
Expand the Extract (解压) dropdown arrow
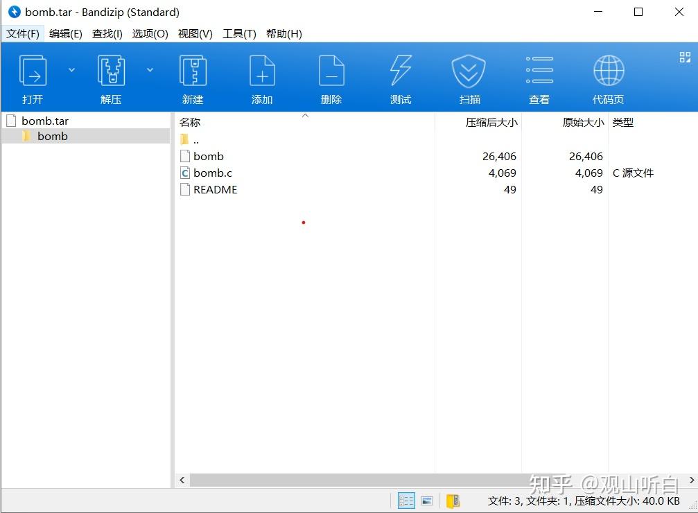coord(150,70)
